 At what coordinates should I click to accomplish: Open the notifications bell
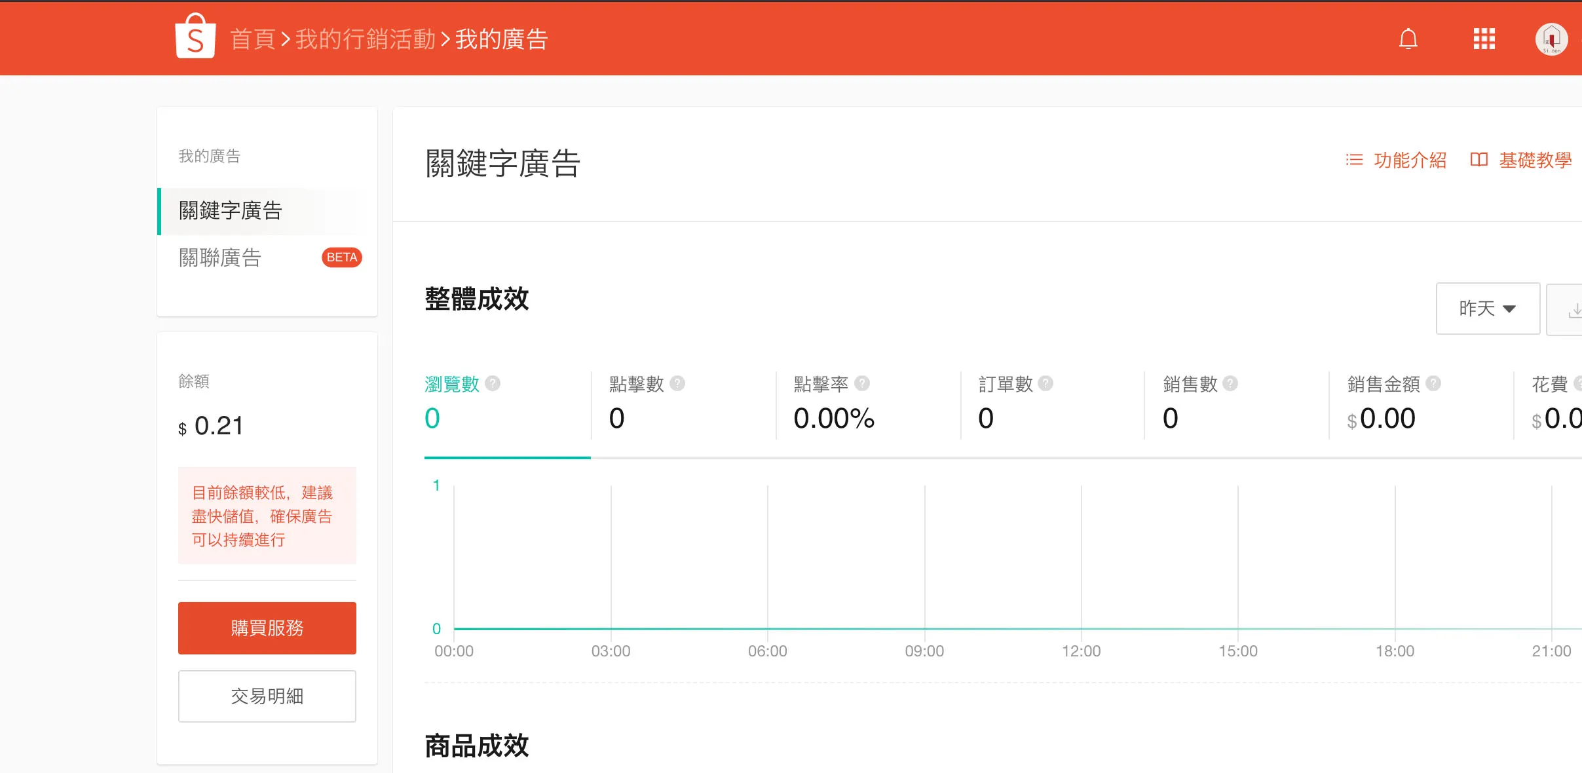coord(1408,39)
